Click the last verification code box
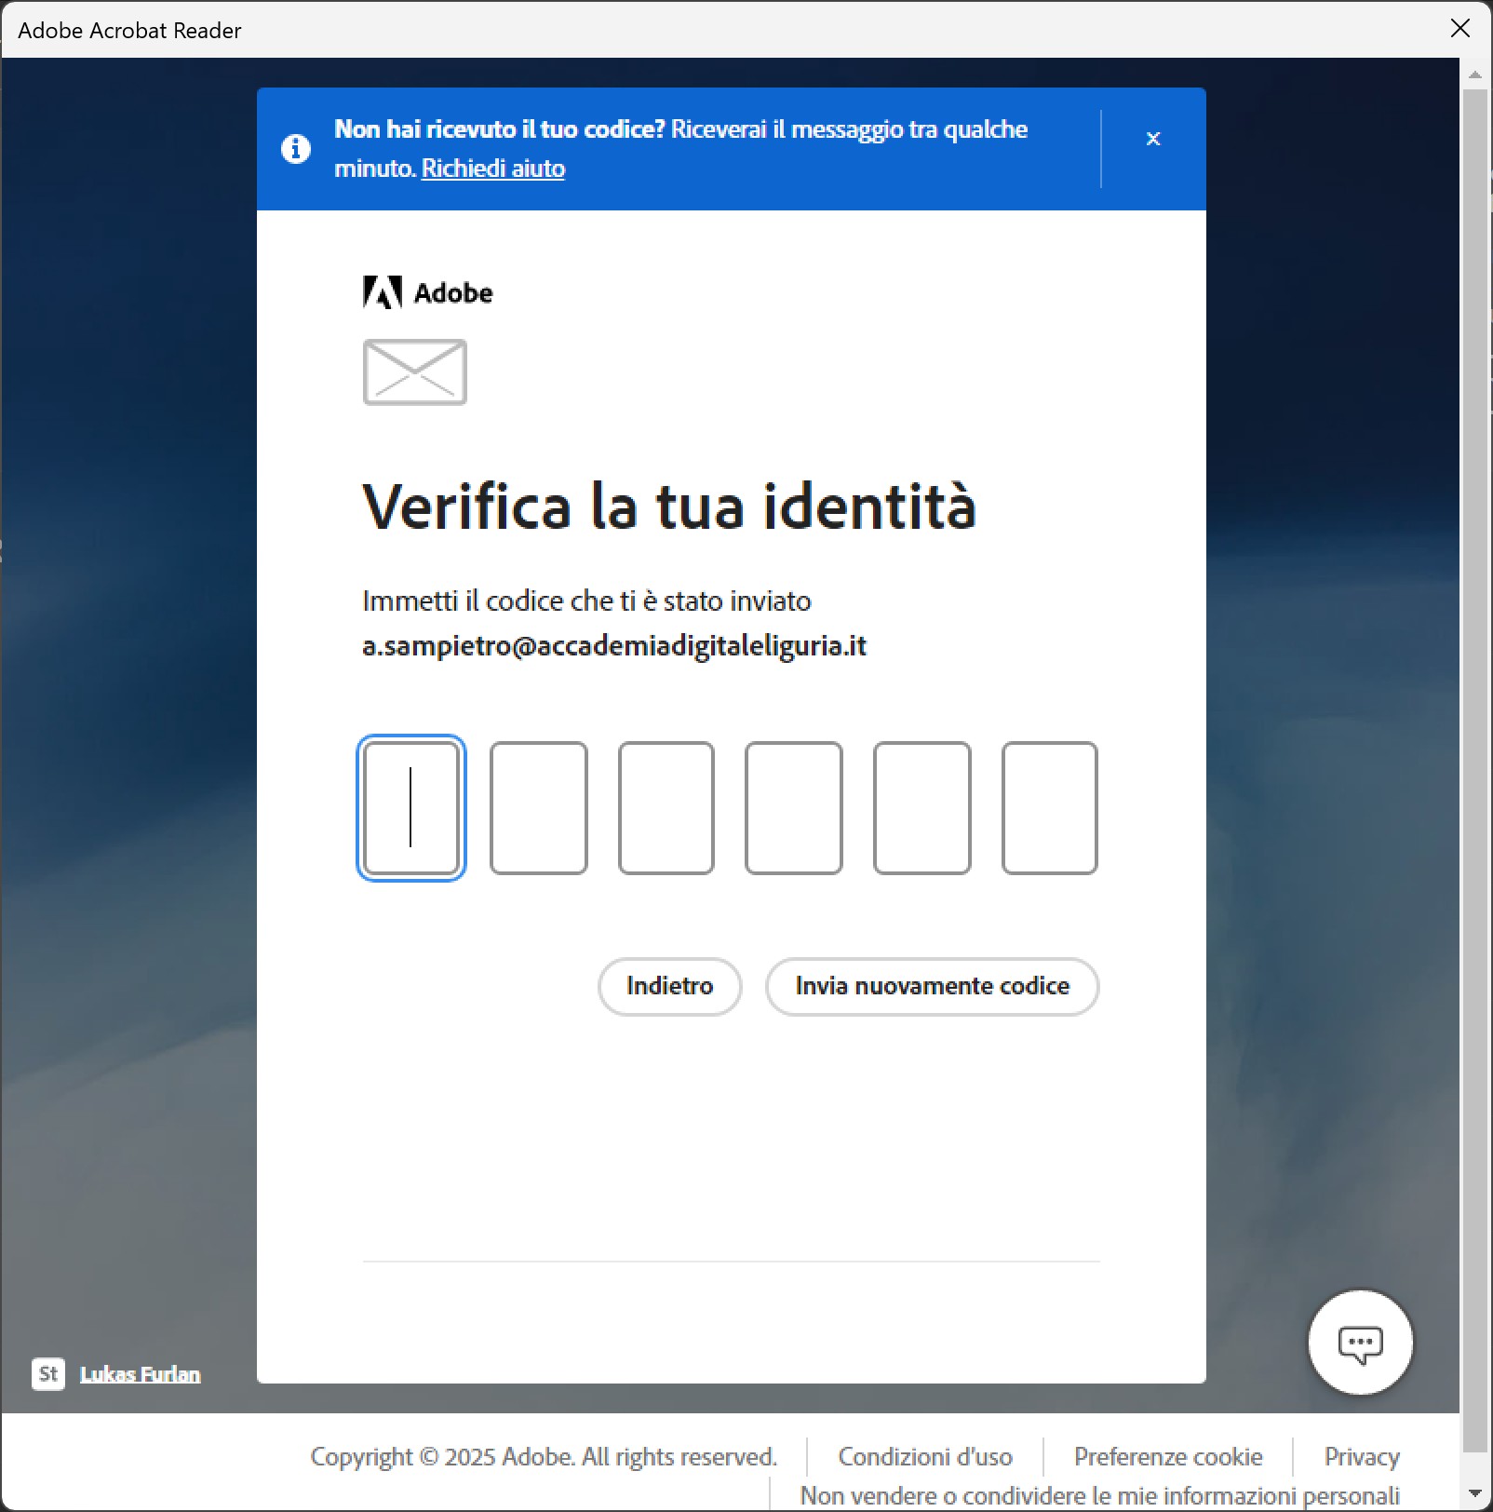The height and width of the screenshot is (1512, 1493). coord(1049,807)
